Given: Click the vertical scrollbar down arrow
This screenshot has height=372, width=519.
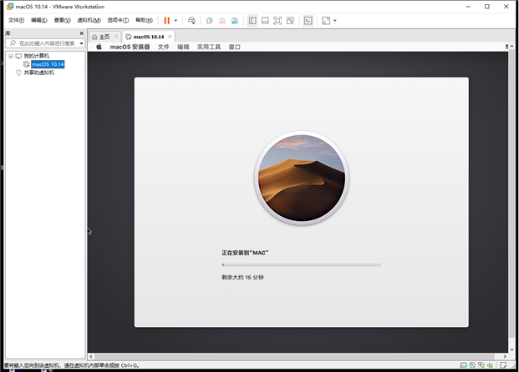Looking at the screenshot, I should (511, 349).
